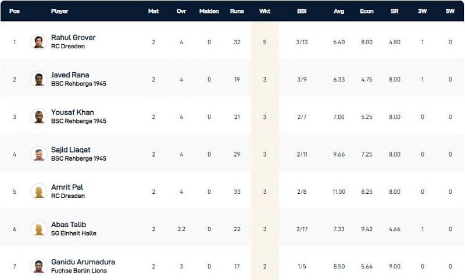The height and width of the screenshot is (280, 465).
Task: Sort by the Econ column header
Action: 366,11
